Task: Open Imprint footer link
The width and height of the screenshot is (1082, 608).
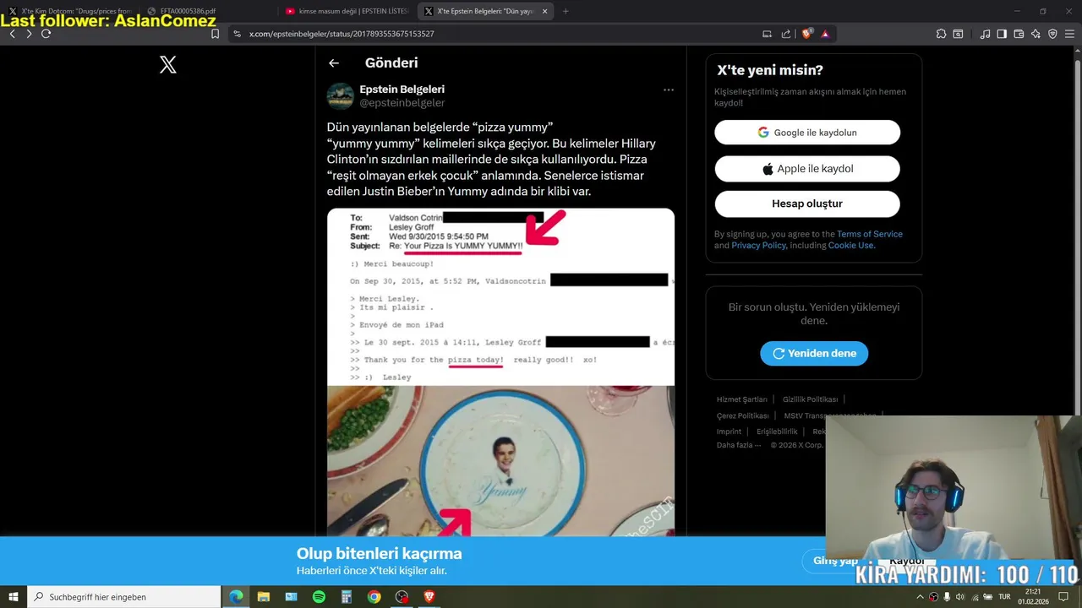Action: (x=729, y=432)
